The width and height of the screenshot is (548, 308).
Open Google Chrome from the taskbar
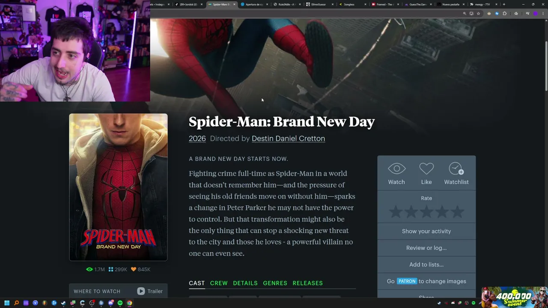point(129,303)
